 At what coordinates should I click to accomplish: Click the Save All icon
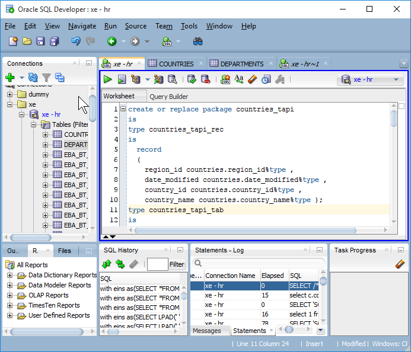[54, 41]
